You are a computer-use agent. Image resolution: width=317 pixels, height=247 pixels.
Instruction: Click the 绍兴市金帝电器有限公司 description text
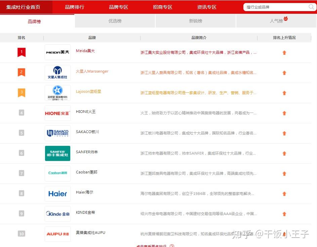pos(199,214)
